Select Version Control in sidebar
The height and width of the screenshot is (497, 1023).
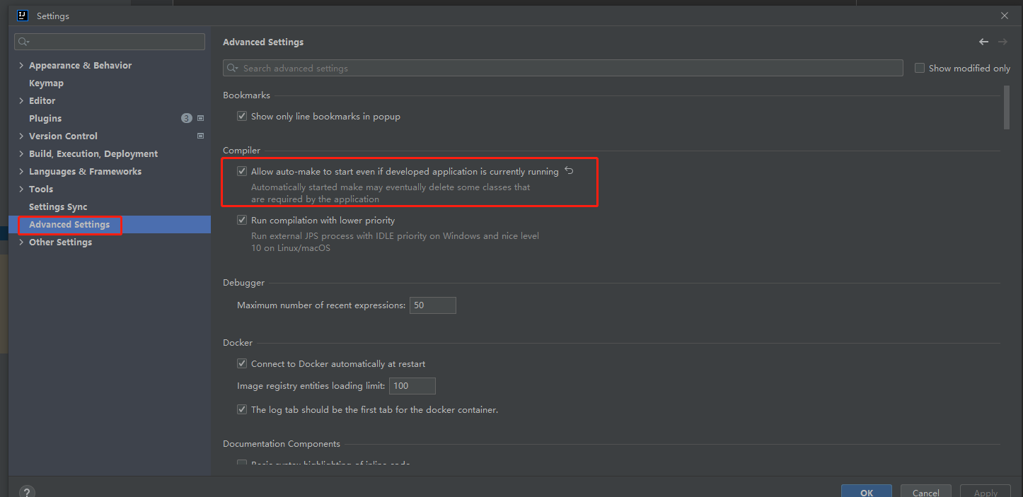[63, 136]
